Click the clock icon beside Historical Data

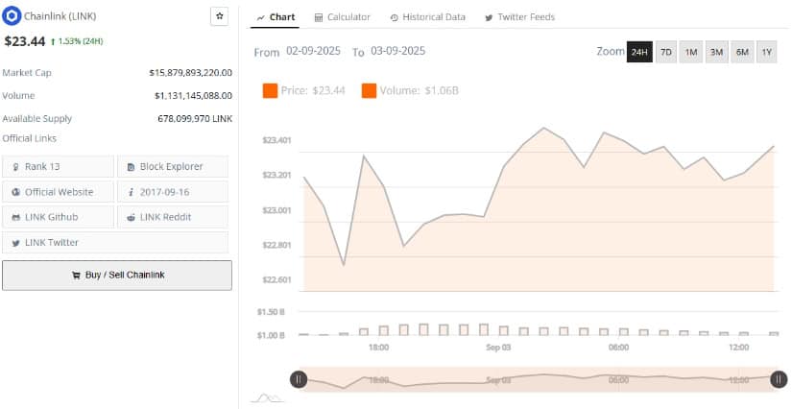(x=394, y=17)
